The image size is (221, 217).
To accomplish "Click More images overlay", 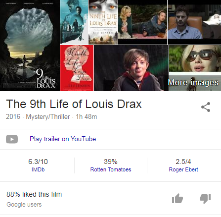I will [193, 82].
